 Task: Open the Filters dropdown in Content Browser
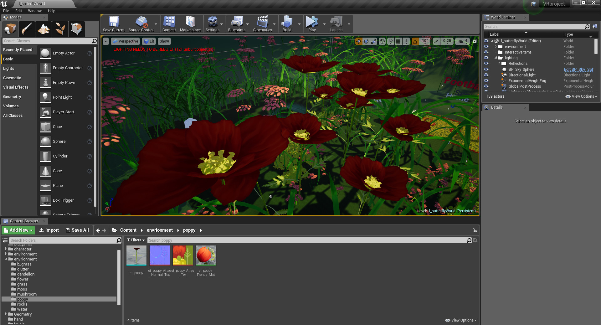click(x=136, y=240)
